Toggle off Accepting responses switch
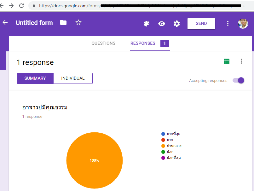The image size is (254, 191). pos(239,80)
